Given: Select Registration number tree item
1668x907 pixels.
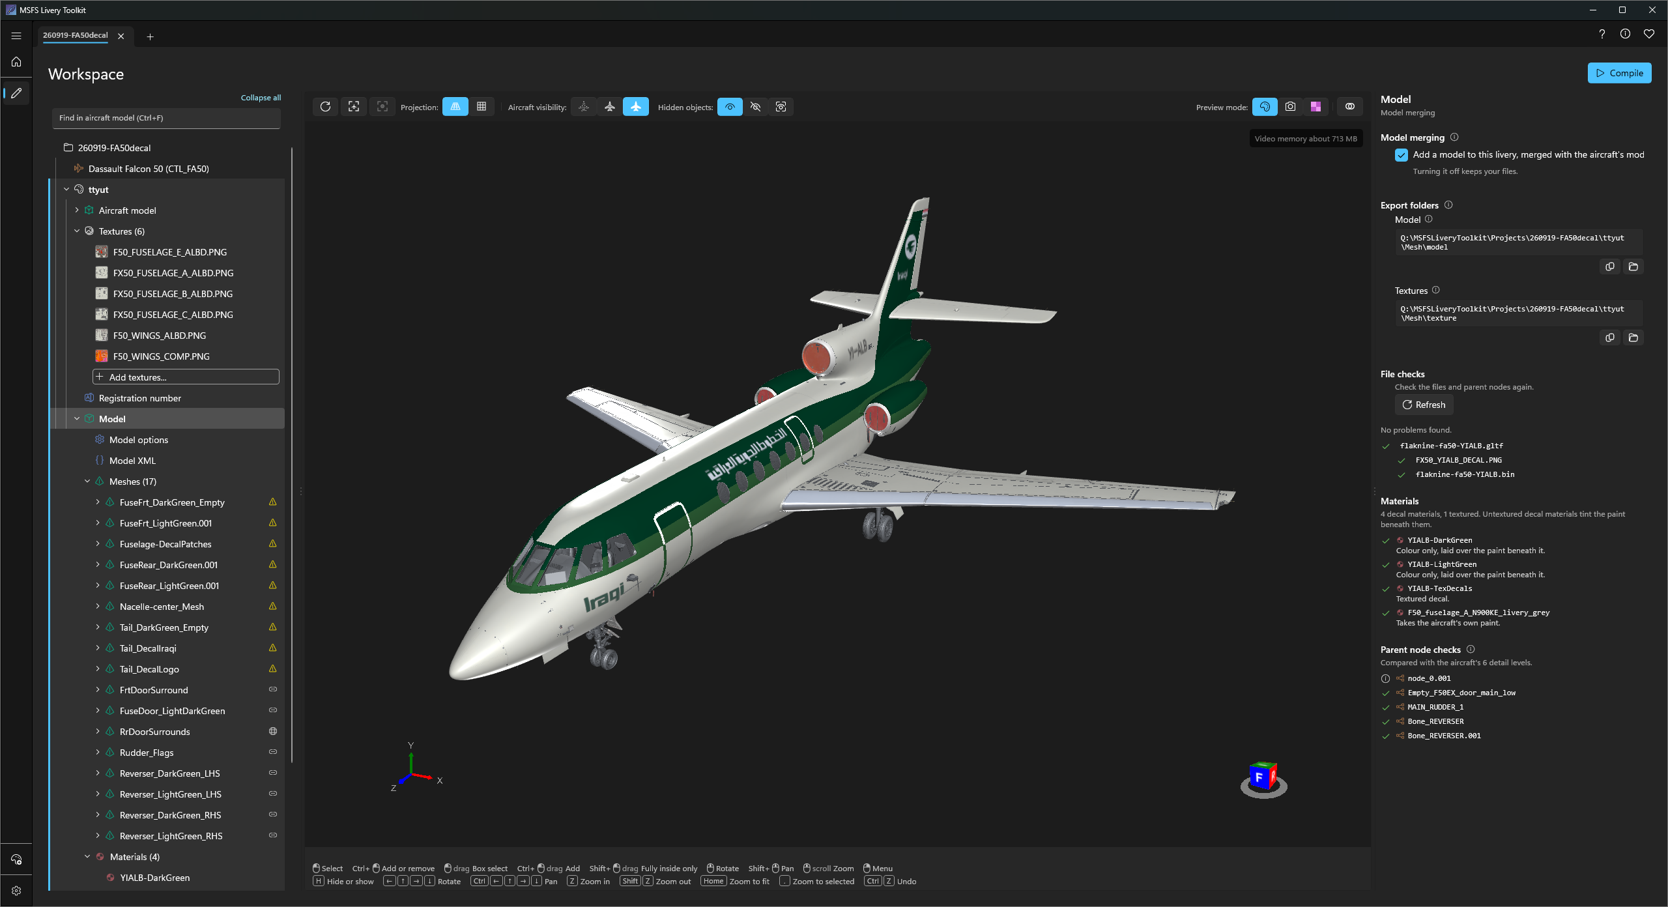Looking at the screenshot, I should (140, 398).
